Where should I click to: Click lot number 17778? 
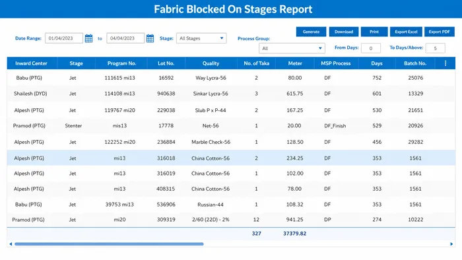point(166,126)
